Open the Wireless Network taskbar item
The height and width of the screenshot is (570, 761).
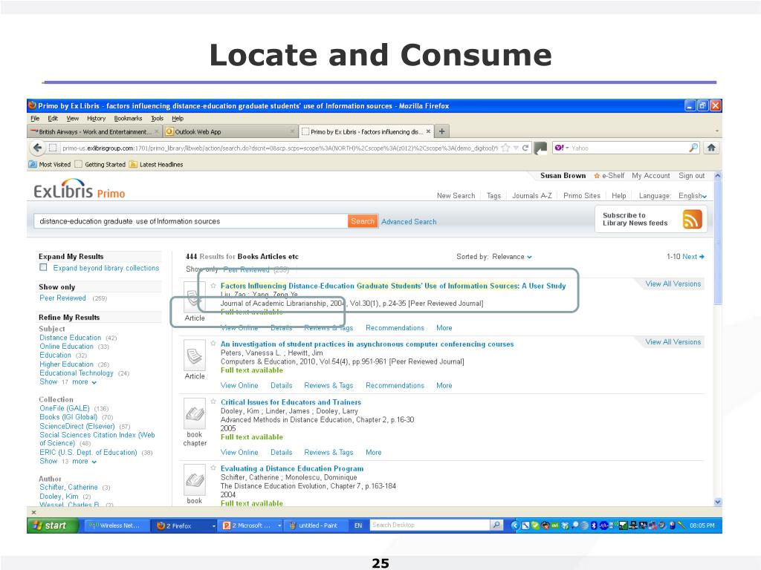click(x=115, y=525)
